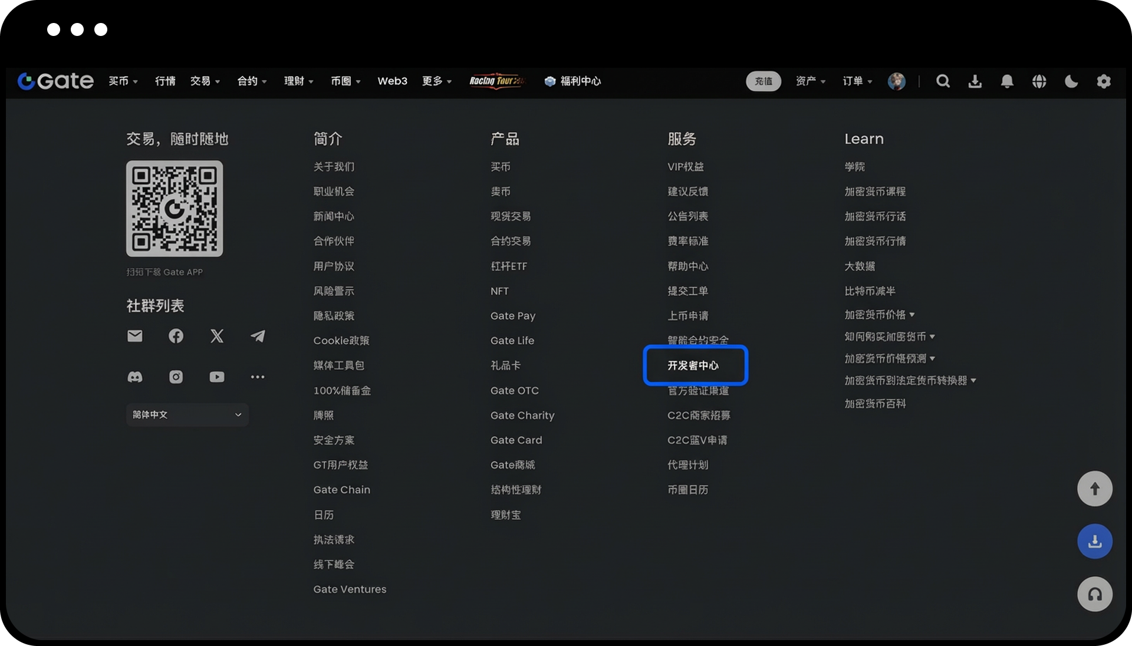
Task: Show more social communities via ellipsis
Action: tap(258, 377)
